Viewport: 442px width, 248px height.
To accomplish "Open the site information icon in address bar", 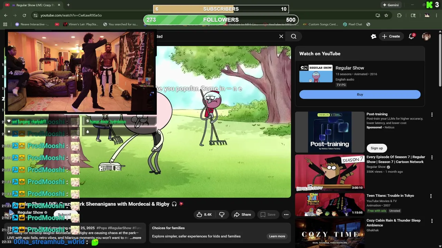I will (x=35, y=15).
